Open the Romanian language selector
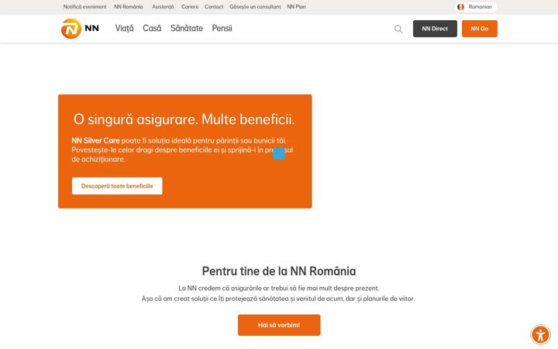Viewport: 558px width, 349px height. (476, 7)
